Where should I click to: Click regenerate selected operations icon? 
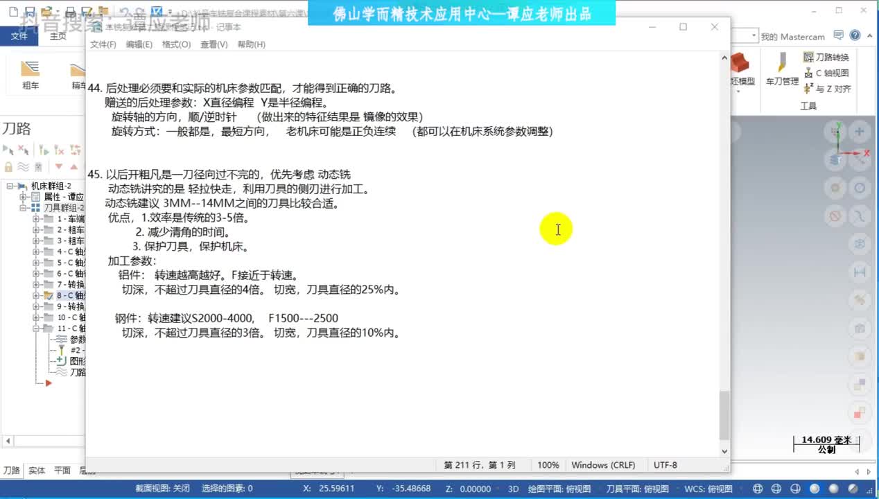coord(43,150)
